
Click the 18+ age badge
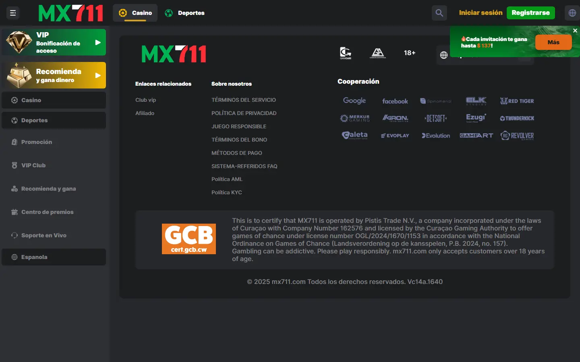[410, 53]
